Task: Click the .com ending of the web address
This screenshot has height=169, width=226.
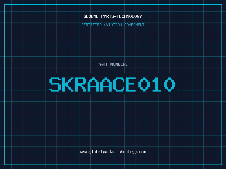Action: (x=141, y=152)
